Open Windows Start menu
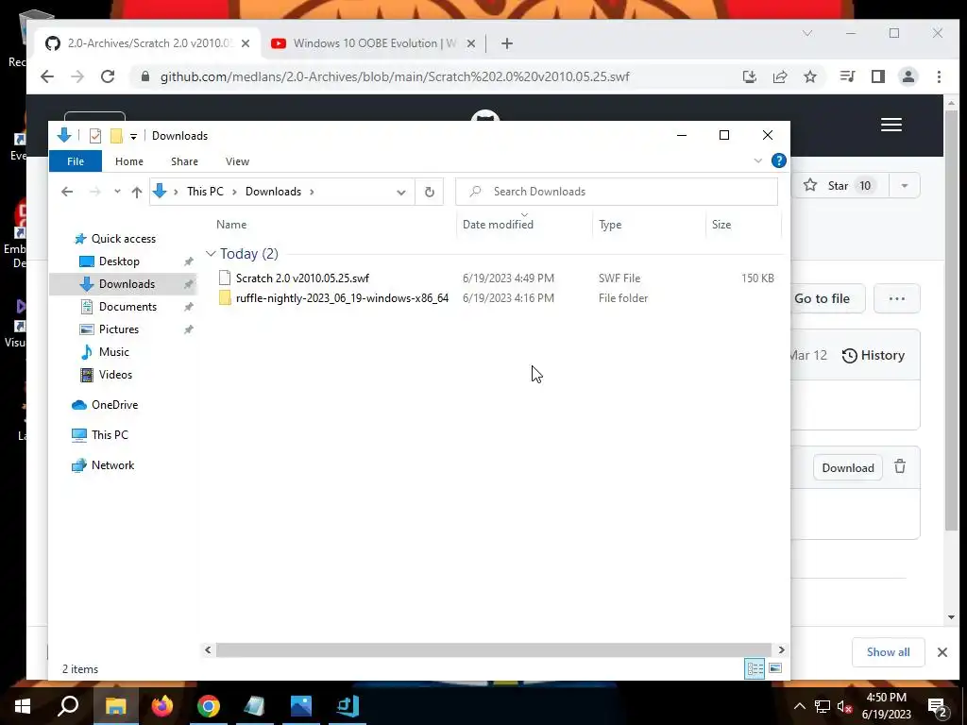The width and height of the screenshot is (967, 725). (23, 706)
